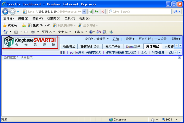Viewport: 184px width, 123px height.
Task: Click the 注销 logout link
Action: (x=116, y=39)
